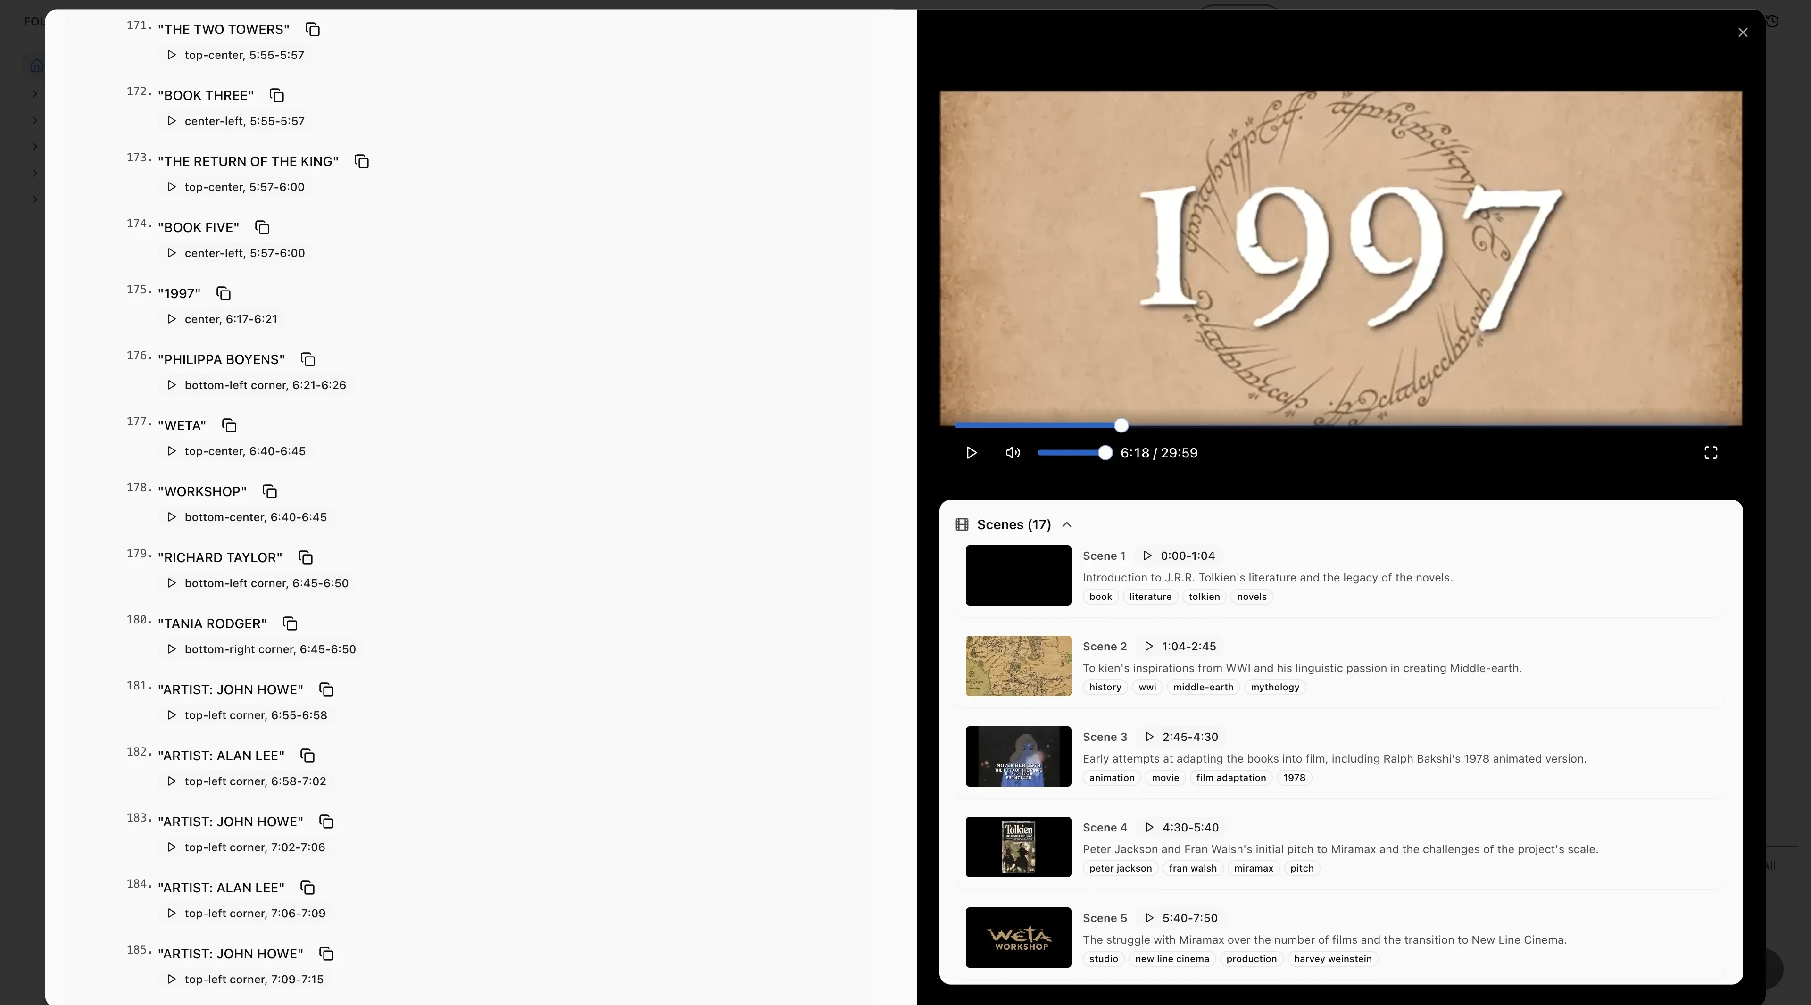Copy the "WETA" detected text

click(228, 425)
